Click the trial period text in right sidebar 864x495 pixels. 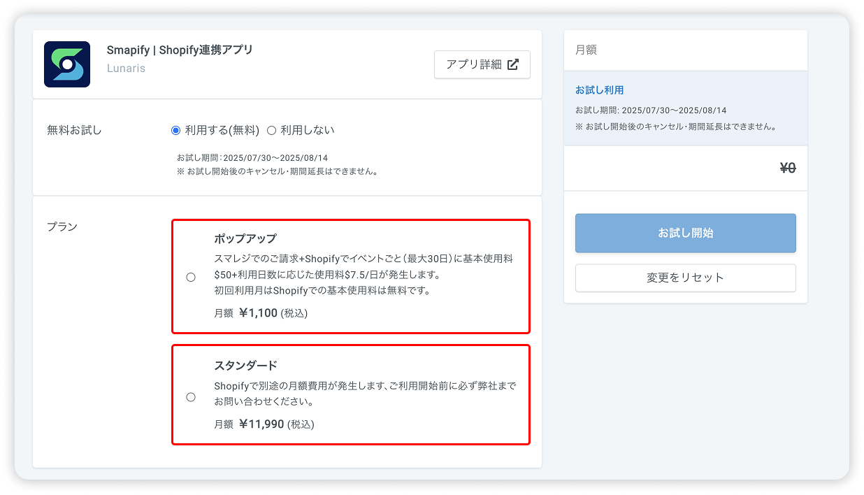(x=651, y=110)
